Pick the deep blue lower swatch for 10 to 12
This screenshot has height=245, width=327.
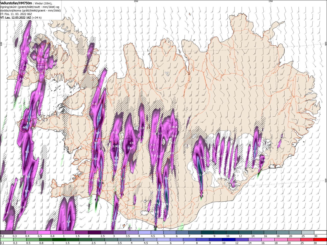(x=228, y=239)
